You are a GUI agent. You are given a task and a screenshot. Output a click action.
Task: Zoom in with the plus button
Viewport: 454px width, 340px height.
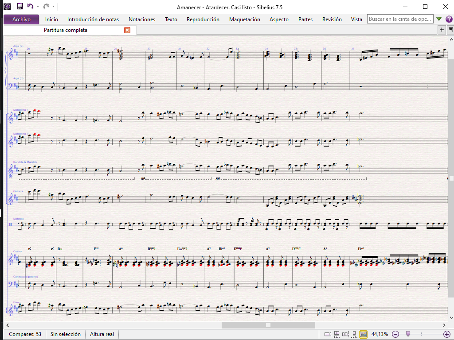447,334
